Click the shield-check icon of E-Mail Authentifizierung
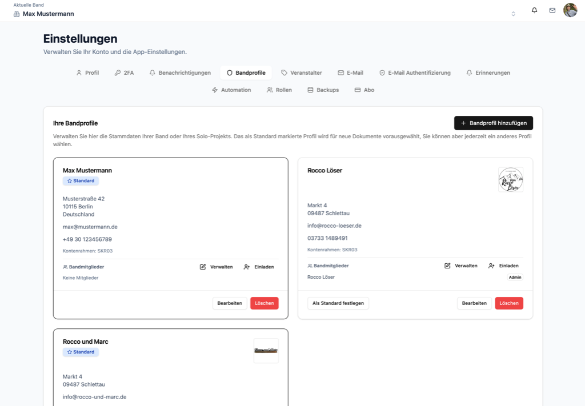This screenshot has width=585, height=406. pos(382,73)
